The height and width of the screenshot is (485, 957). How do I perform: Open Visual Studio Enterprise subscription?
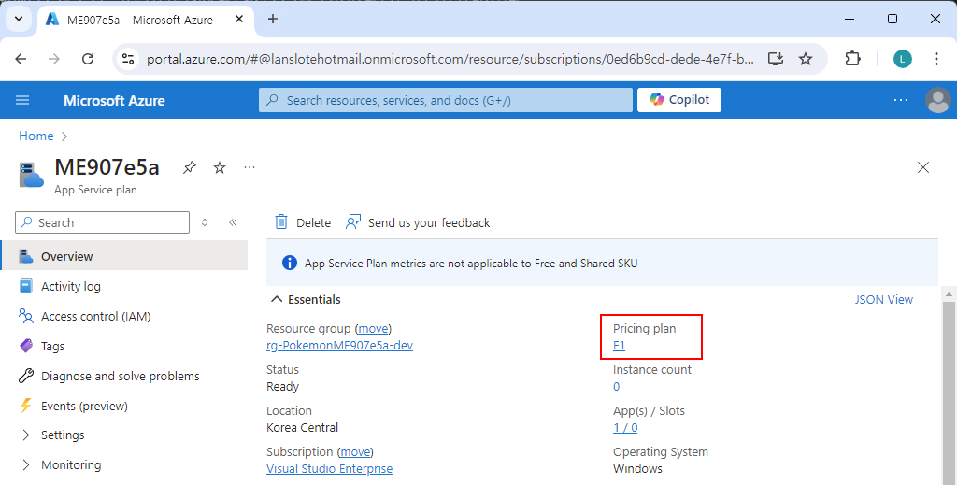pyautogui.click(x=330, y=468)
